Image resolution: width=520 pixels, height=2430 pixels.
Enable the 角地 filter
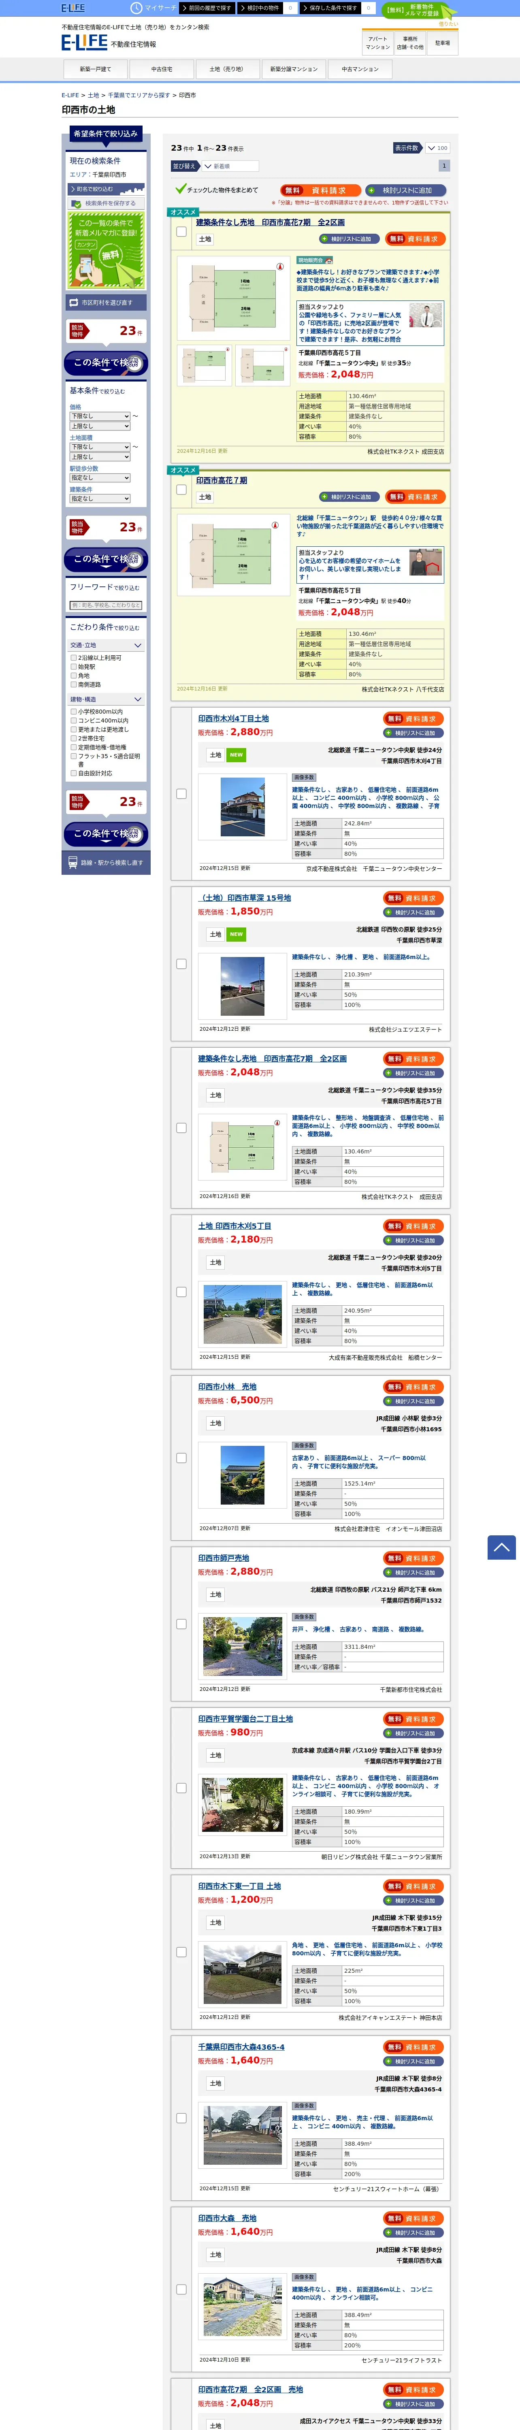point(74,676)
